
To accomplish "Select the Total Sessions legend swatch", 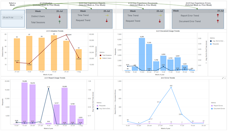I will pos(101,55).
